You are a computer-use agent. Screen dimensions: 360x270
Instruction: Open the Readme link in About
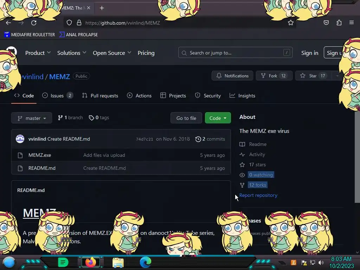coord(258,144)
